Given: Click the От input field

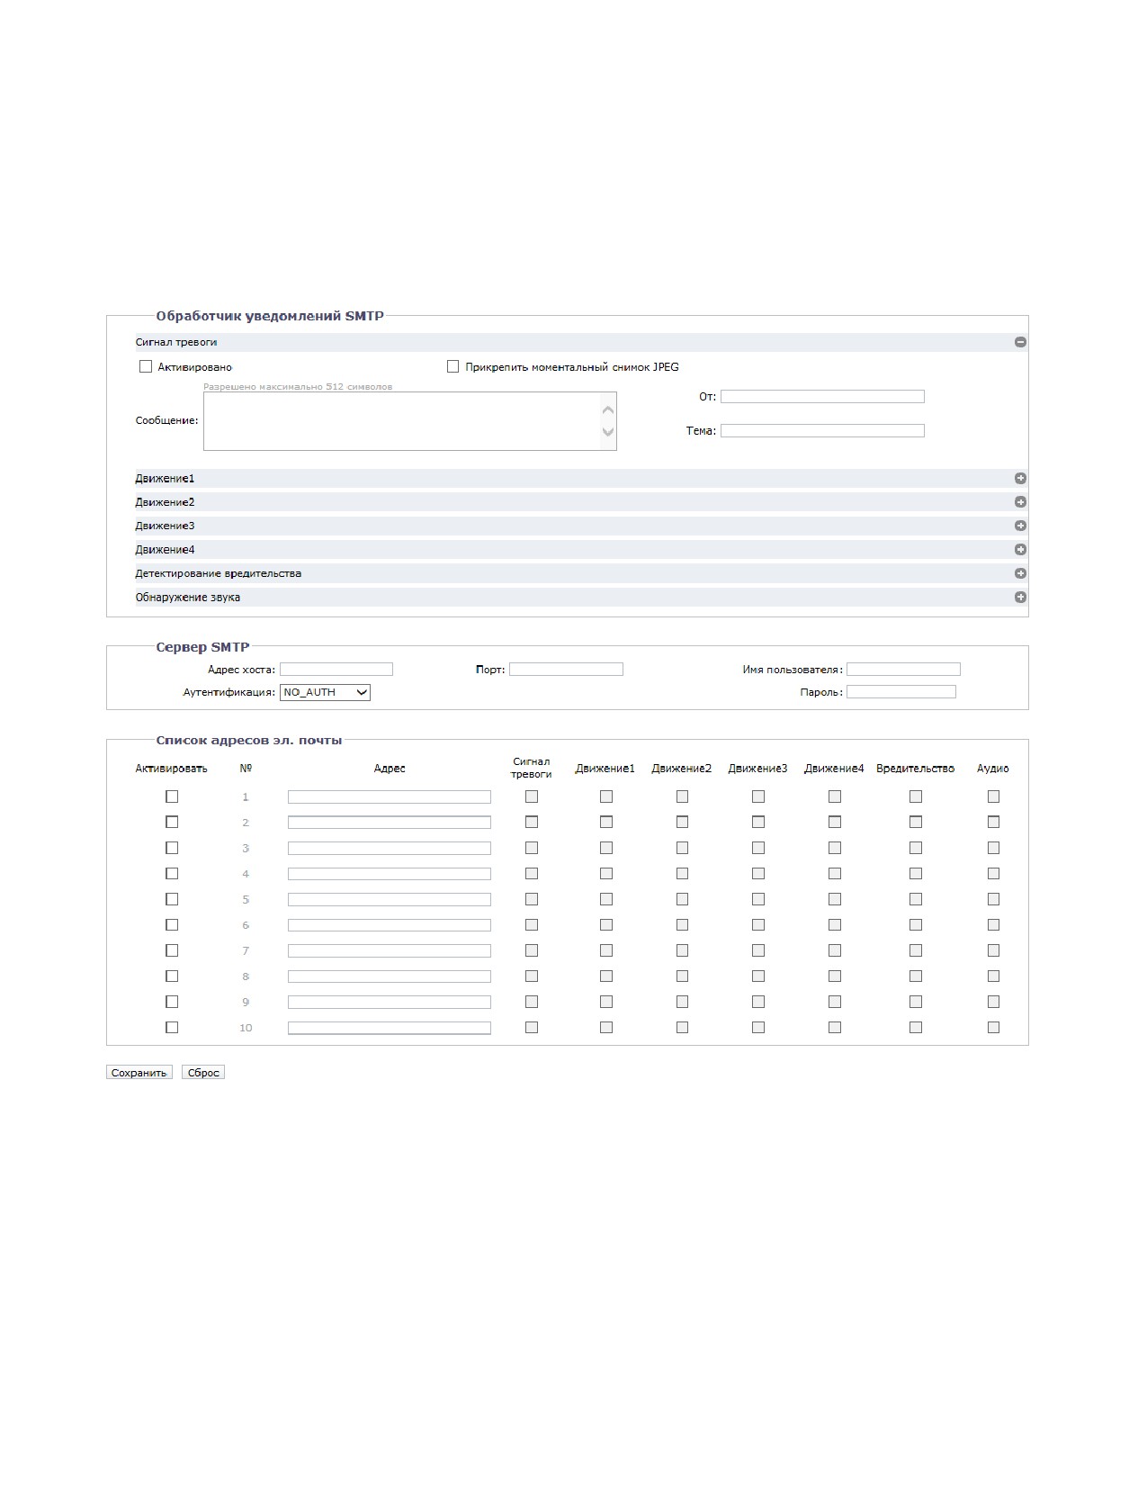Looking at the screenshot, I should pos(822,396).
